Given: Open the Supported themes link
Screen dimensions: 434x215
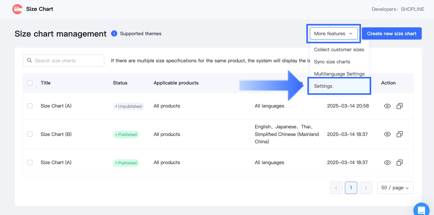Looking at the screenshot, I should (140, 34).
